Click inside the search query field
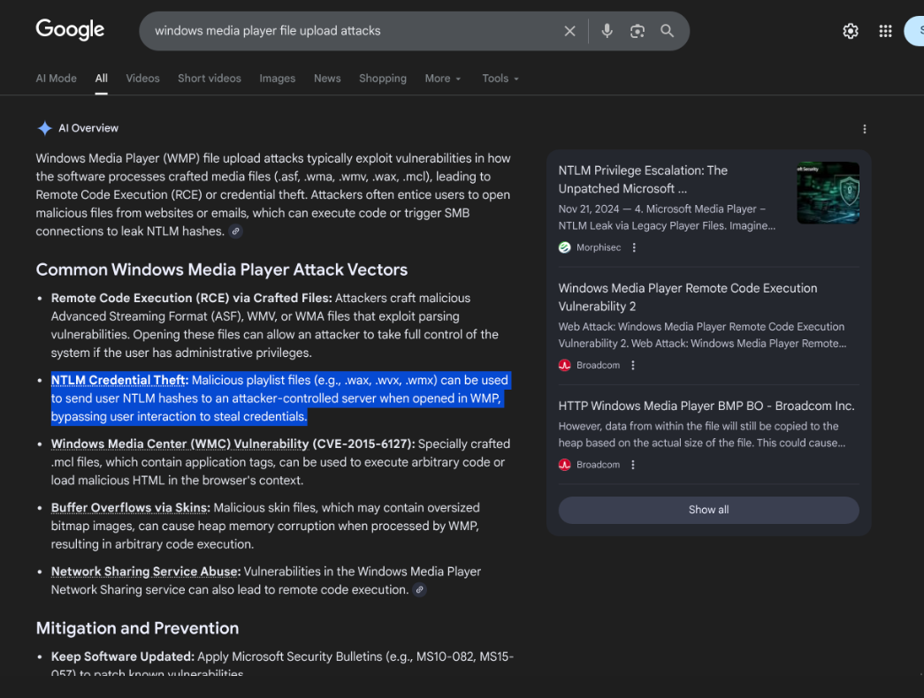This screenshot has width=924, height=698. [x=354, y=31]
